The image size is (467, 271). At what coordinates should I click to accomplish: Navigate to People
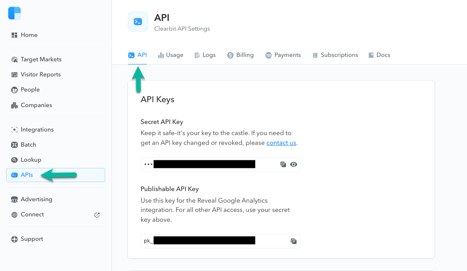pos(30,90)
